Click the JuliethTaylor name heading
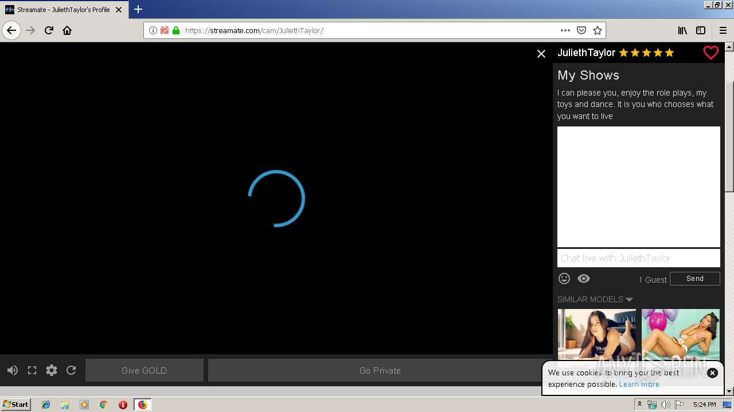This screenshot has width=734, height=412. tap(586, 53)
